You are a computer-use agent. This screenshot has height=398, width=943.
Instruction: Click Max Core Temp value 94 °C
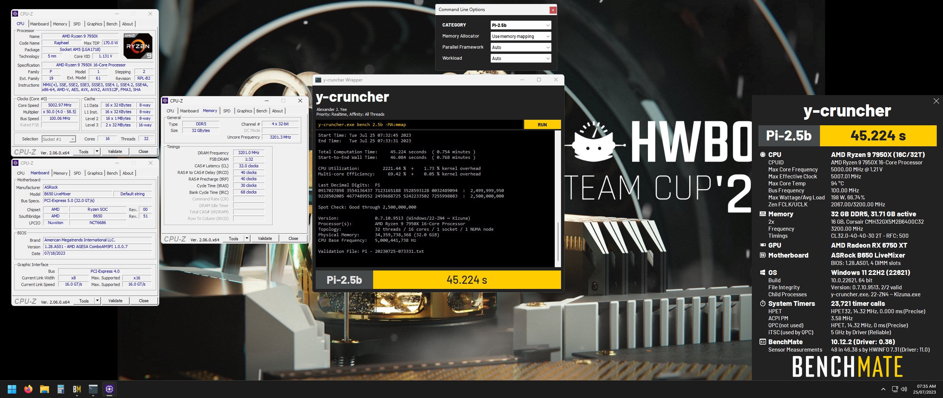tap(837, 183)
